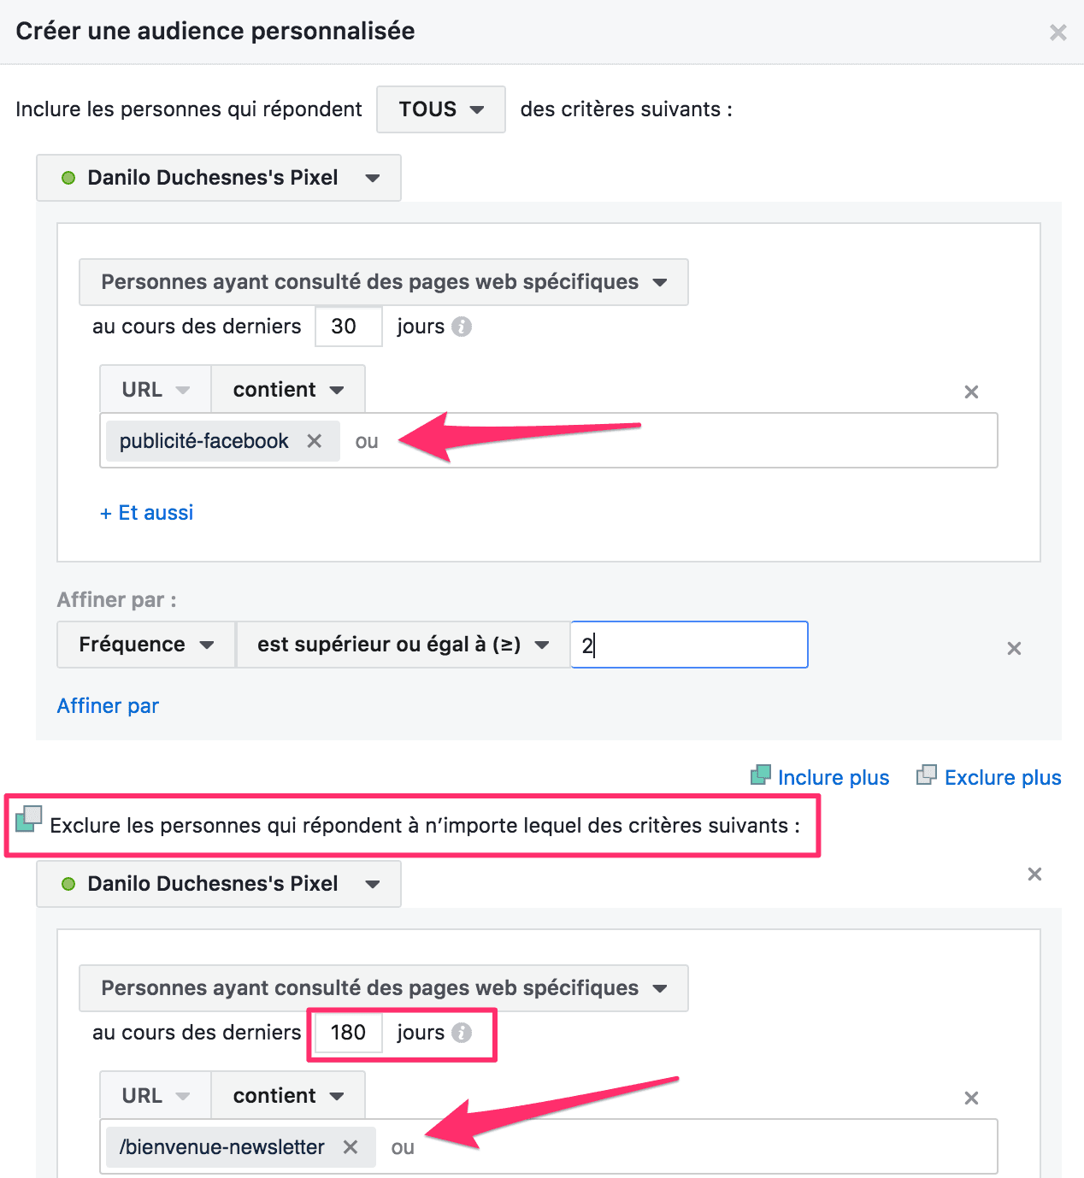
Task: Click the 180 days input field
Action: coord(348,1033)
